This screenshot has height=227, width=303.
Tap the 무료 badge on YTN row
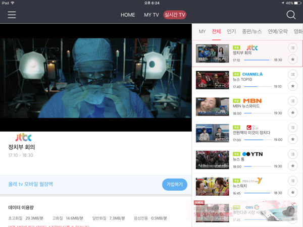pos(236,154)
